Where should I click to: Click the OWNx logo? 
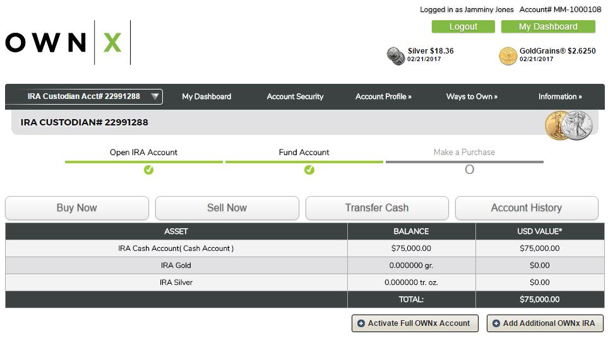tap(68, 42)
